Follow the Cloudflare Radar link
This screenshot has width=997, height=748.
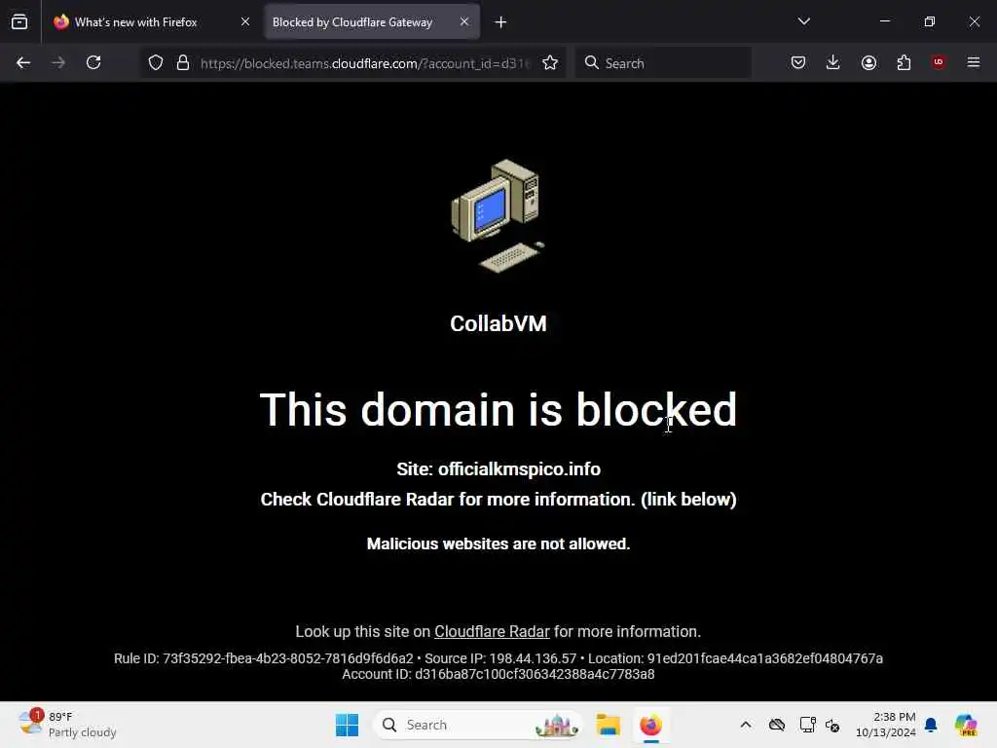(492, 631)
